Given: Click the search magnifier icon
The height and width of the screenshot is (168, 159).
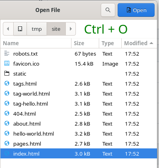Looking at the screenshot, I should [108, 10].
